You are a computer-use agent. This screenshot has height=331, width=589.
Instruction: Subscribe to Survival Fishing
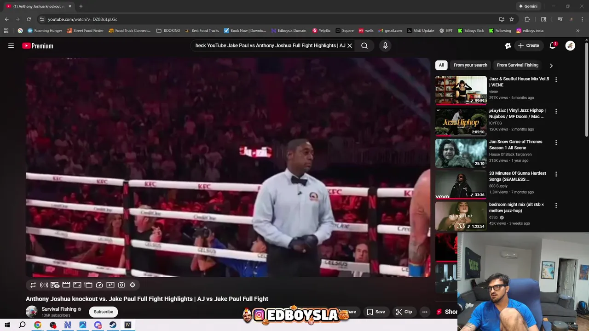click(104, 312)
